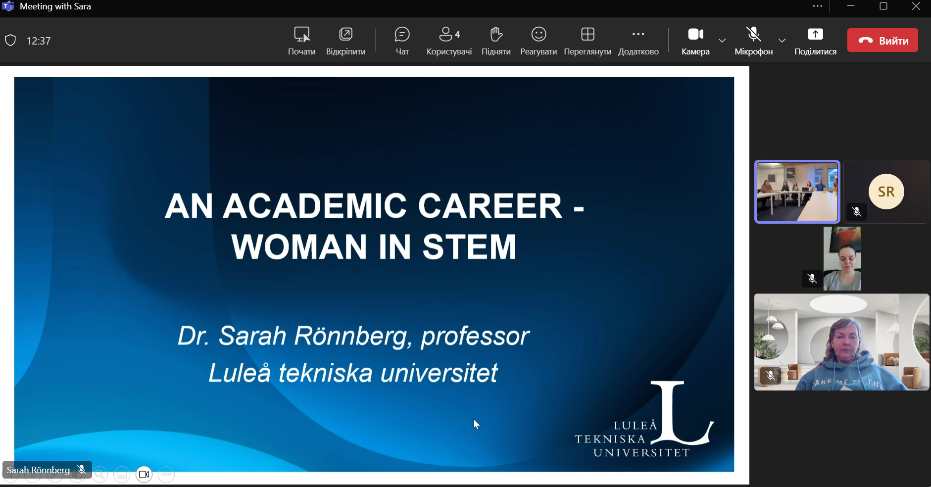Click the muted mic icon on SR tile

click(857, 212)
